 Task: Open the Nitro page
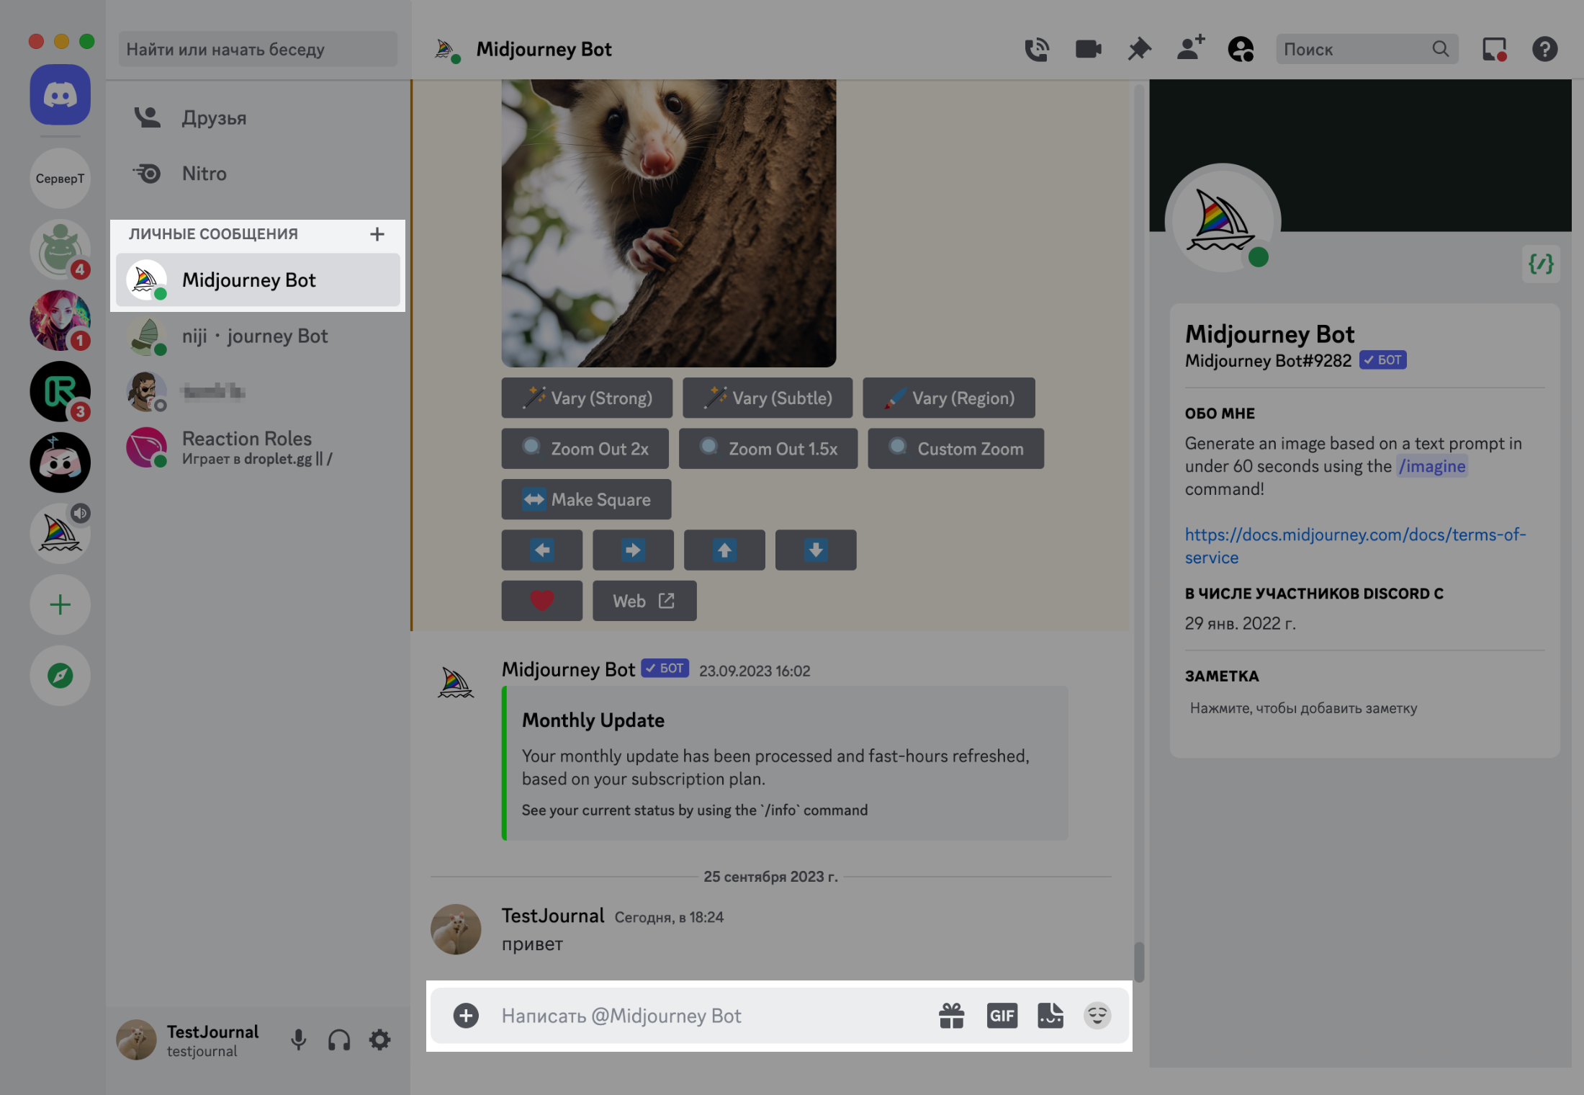[x=258, y=174]
